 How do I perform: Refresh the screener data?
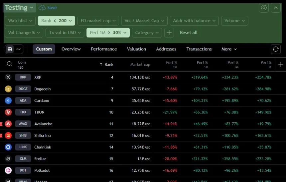tap(276, 49)
